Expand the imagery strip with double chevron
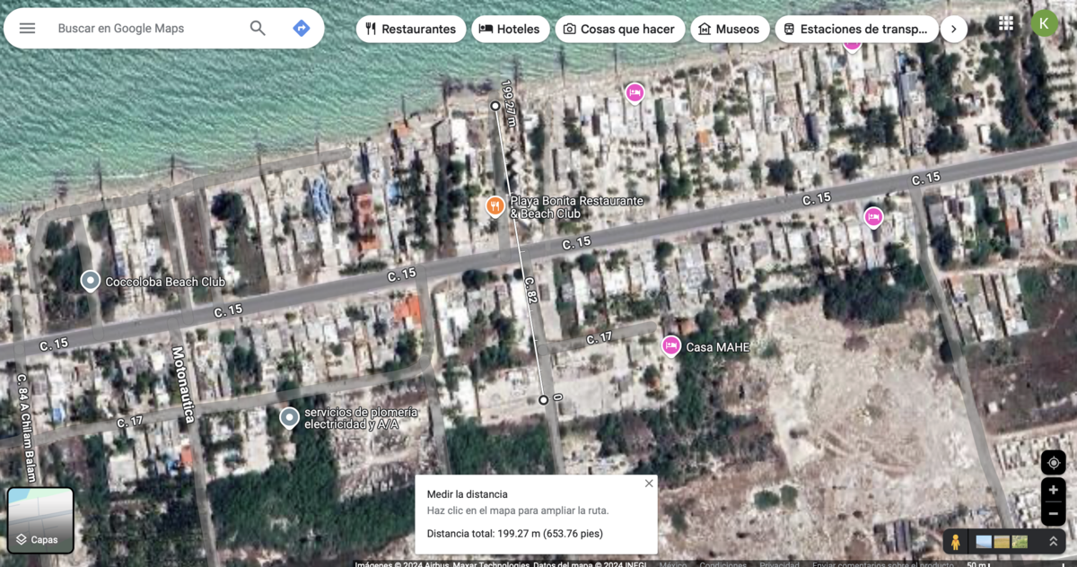Screen dimensions: 1077x567 tap(1053, 542)
